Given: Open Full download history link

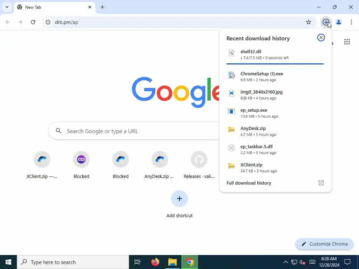Looking at the screenshot, I should [249, 183].
